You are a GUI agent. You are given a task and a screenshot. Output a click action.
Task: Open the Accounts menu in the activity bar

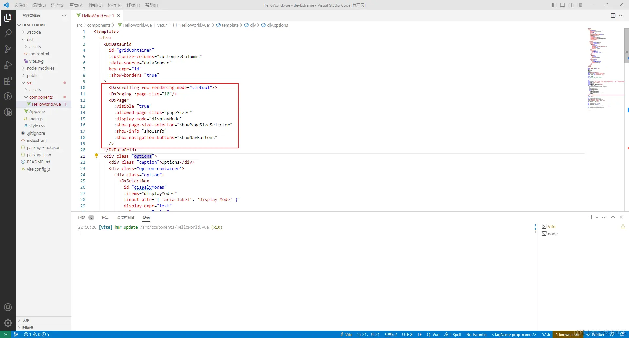[8, 307]
